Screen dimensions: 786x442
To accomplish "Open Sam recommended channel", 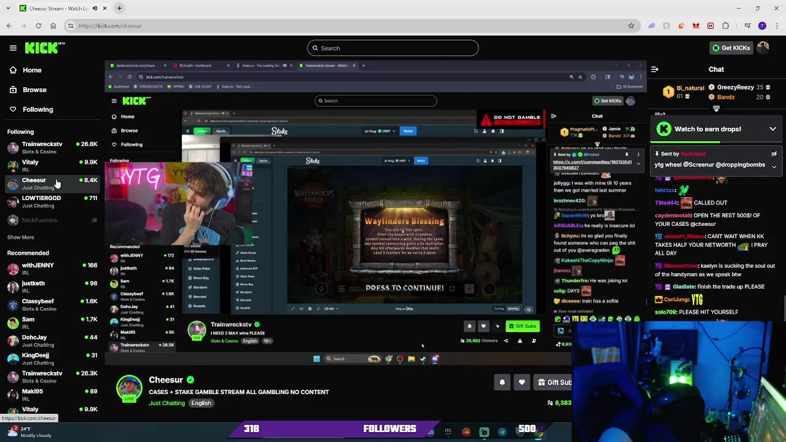I will (x=52, y=322).
